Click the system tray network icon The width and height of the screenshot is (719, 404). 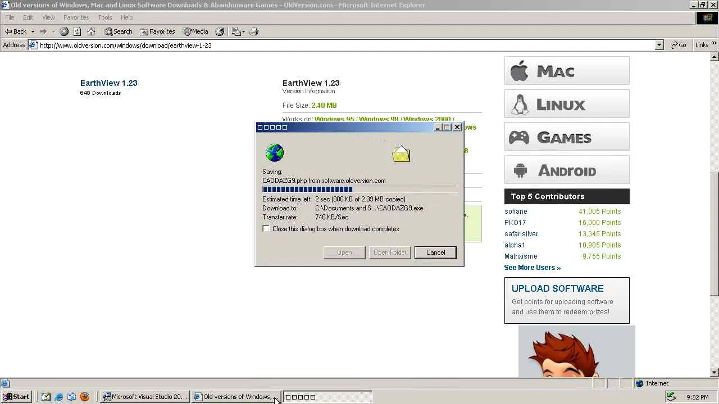(x=671, y=397)
